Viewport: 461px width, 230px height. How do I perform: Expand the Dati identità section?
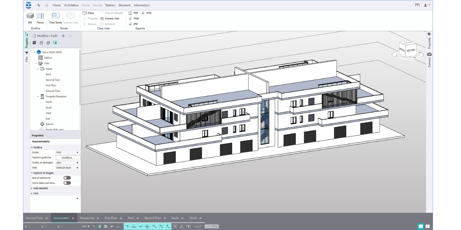[40, 188]
